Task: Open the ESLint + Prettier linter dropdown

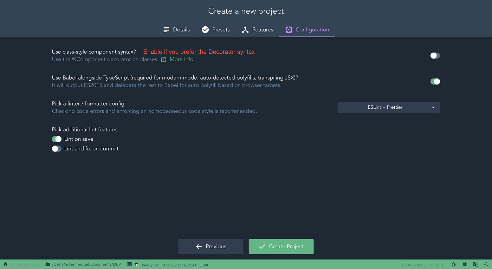Action: pyautogui.click(x=388, y=107)
